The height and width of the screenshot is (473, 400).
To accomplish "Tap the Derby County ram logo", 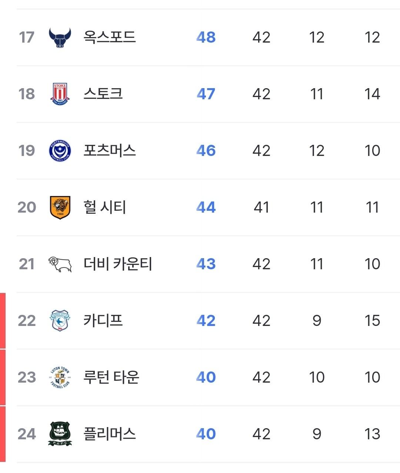I will tap(60, 264).
